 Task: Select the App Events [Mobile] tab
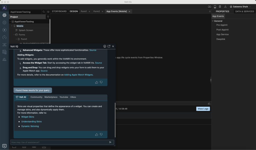117,11
